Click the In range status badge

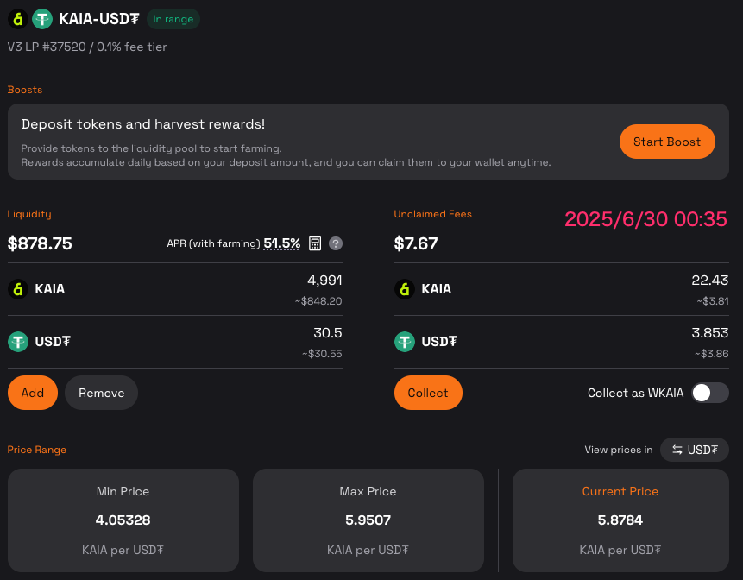point(173,19)
